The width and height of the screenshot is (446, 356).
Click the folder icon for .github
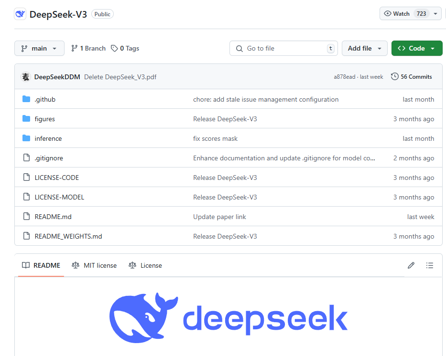(x=26, y=99)
